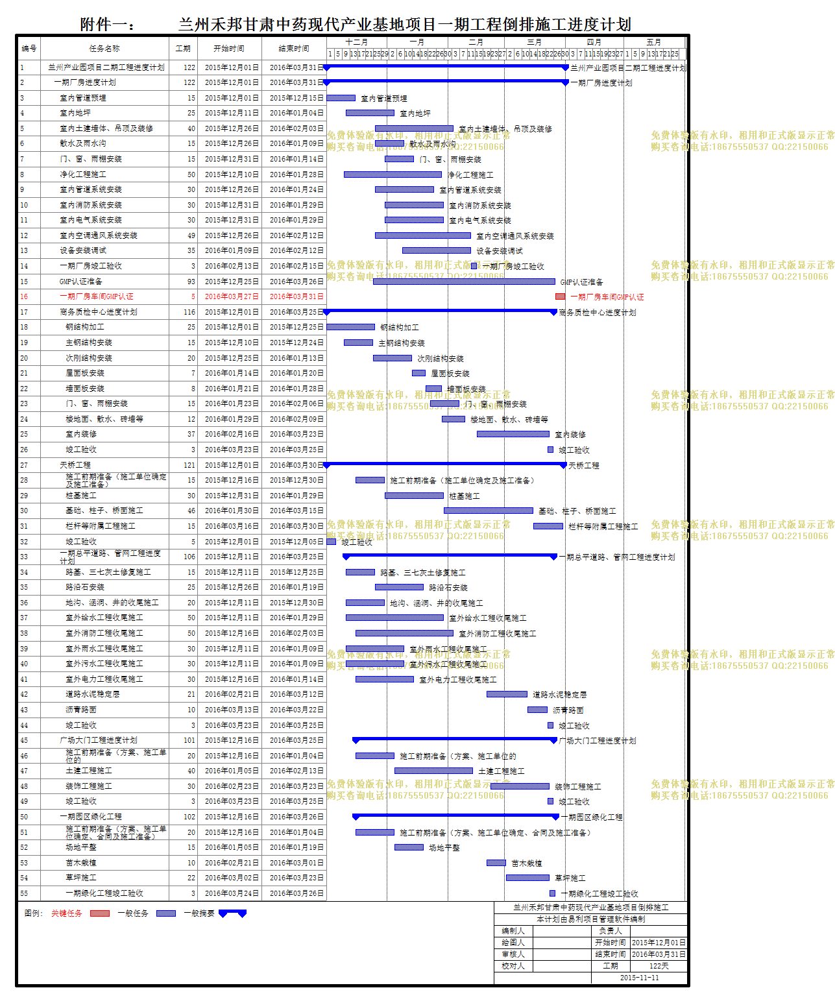Select task name 商务质检中心进度计划 in row 17
835x1001 pixels.
tap(99, 312)
